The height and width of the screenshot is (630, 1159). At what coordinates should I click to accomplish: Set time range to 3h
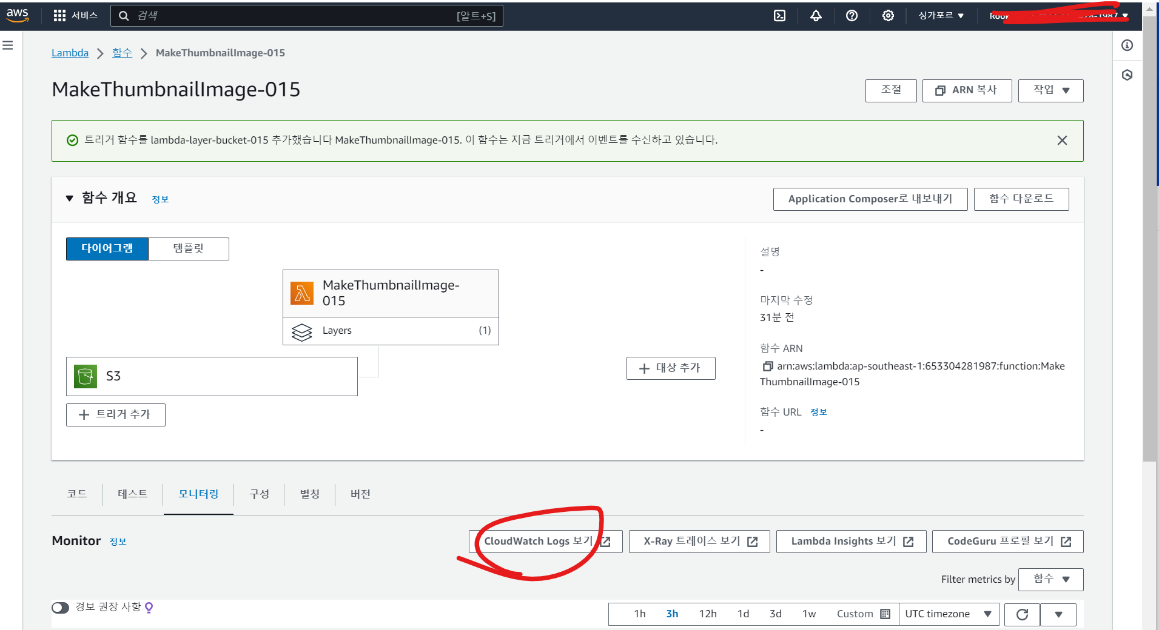tap(672, 614)
